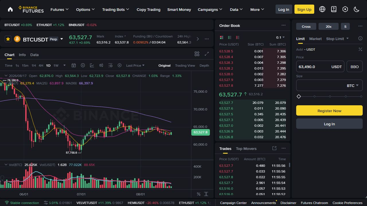
Task: Toggle the S position mode button
Action: pos(345,27)
